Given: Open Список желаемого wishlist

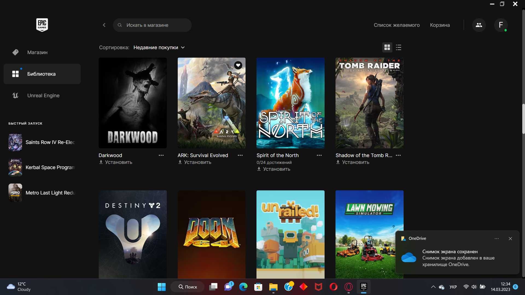Looking at the screenshot, I should click(396, 25).
